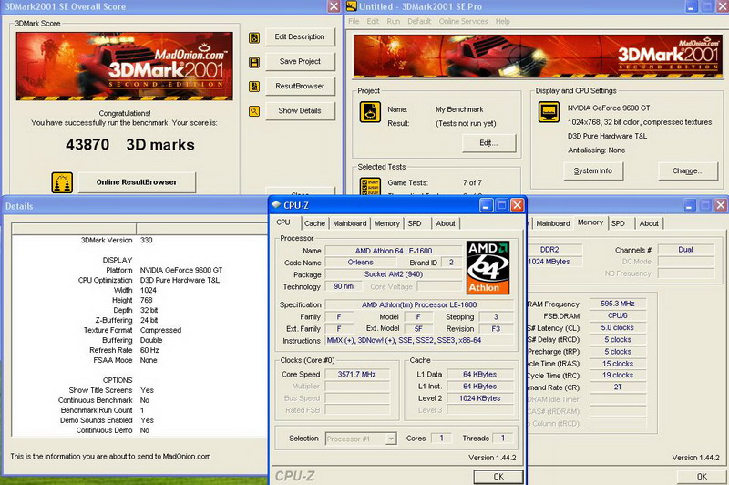
Task: Click the Texture Format Compressed row
Action: 139,330
